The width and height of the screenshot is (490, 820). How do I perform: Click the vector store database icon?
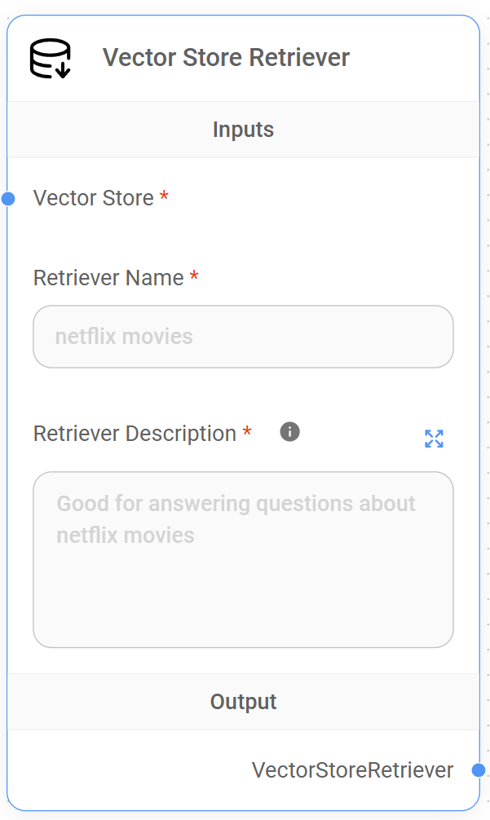51,57
